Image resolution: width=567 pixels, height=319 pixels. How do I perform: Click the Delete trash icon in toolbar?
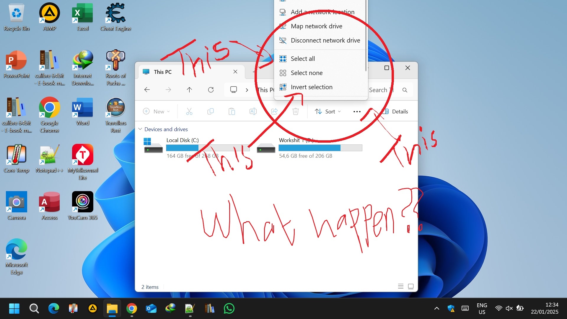pos(296,111)
